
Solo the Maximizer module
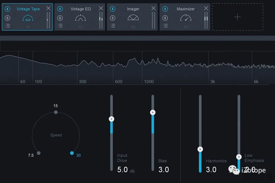(165, 18)
